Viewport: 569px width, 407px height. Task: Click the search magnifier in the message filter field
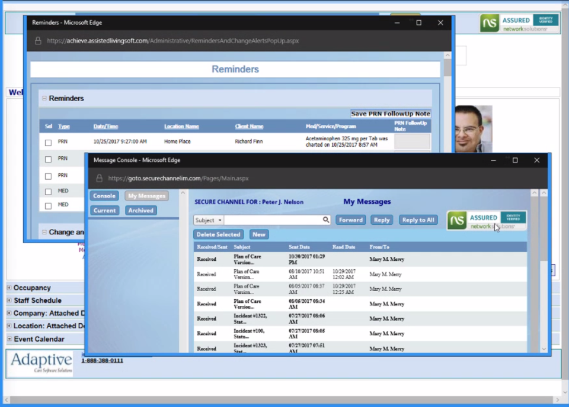click(x=325, y=219)
